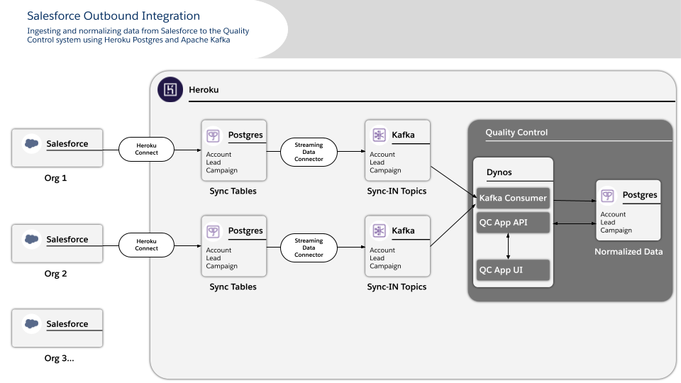Click the Postgres icon in Normalized Data box
The image size is (681, 383).
click(x=608, y=196)
